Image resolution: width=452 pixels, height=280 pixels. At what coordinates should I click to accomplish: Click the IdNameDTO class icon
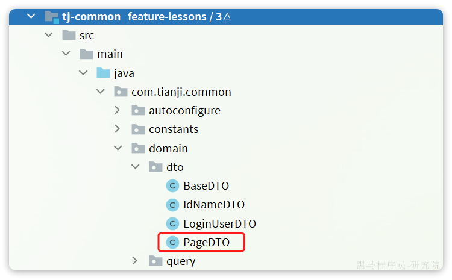[x=173, y=205]
